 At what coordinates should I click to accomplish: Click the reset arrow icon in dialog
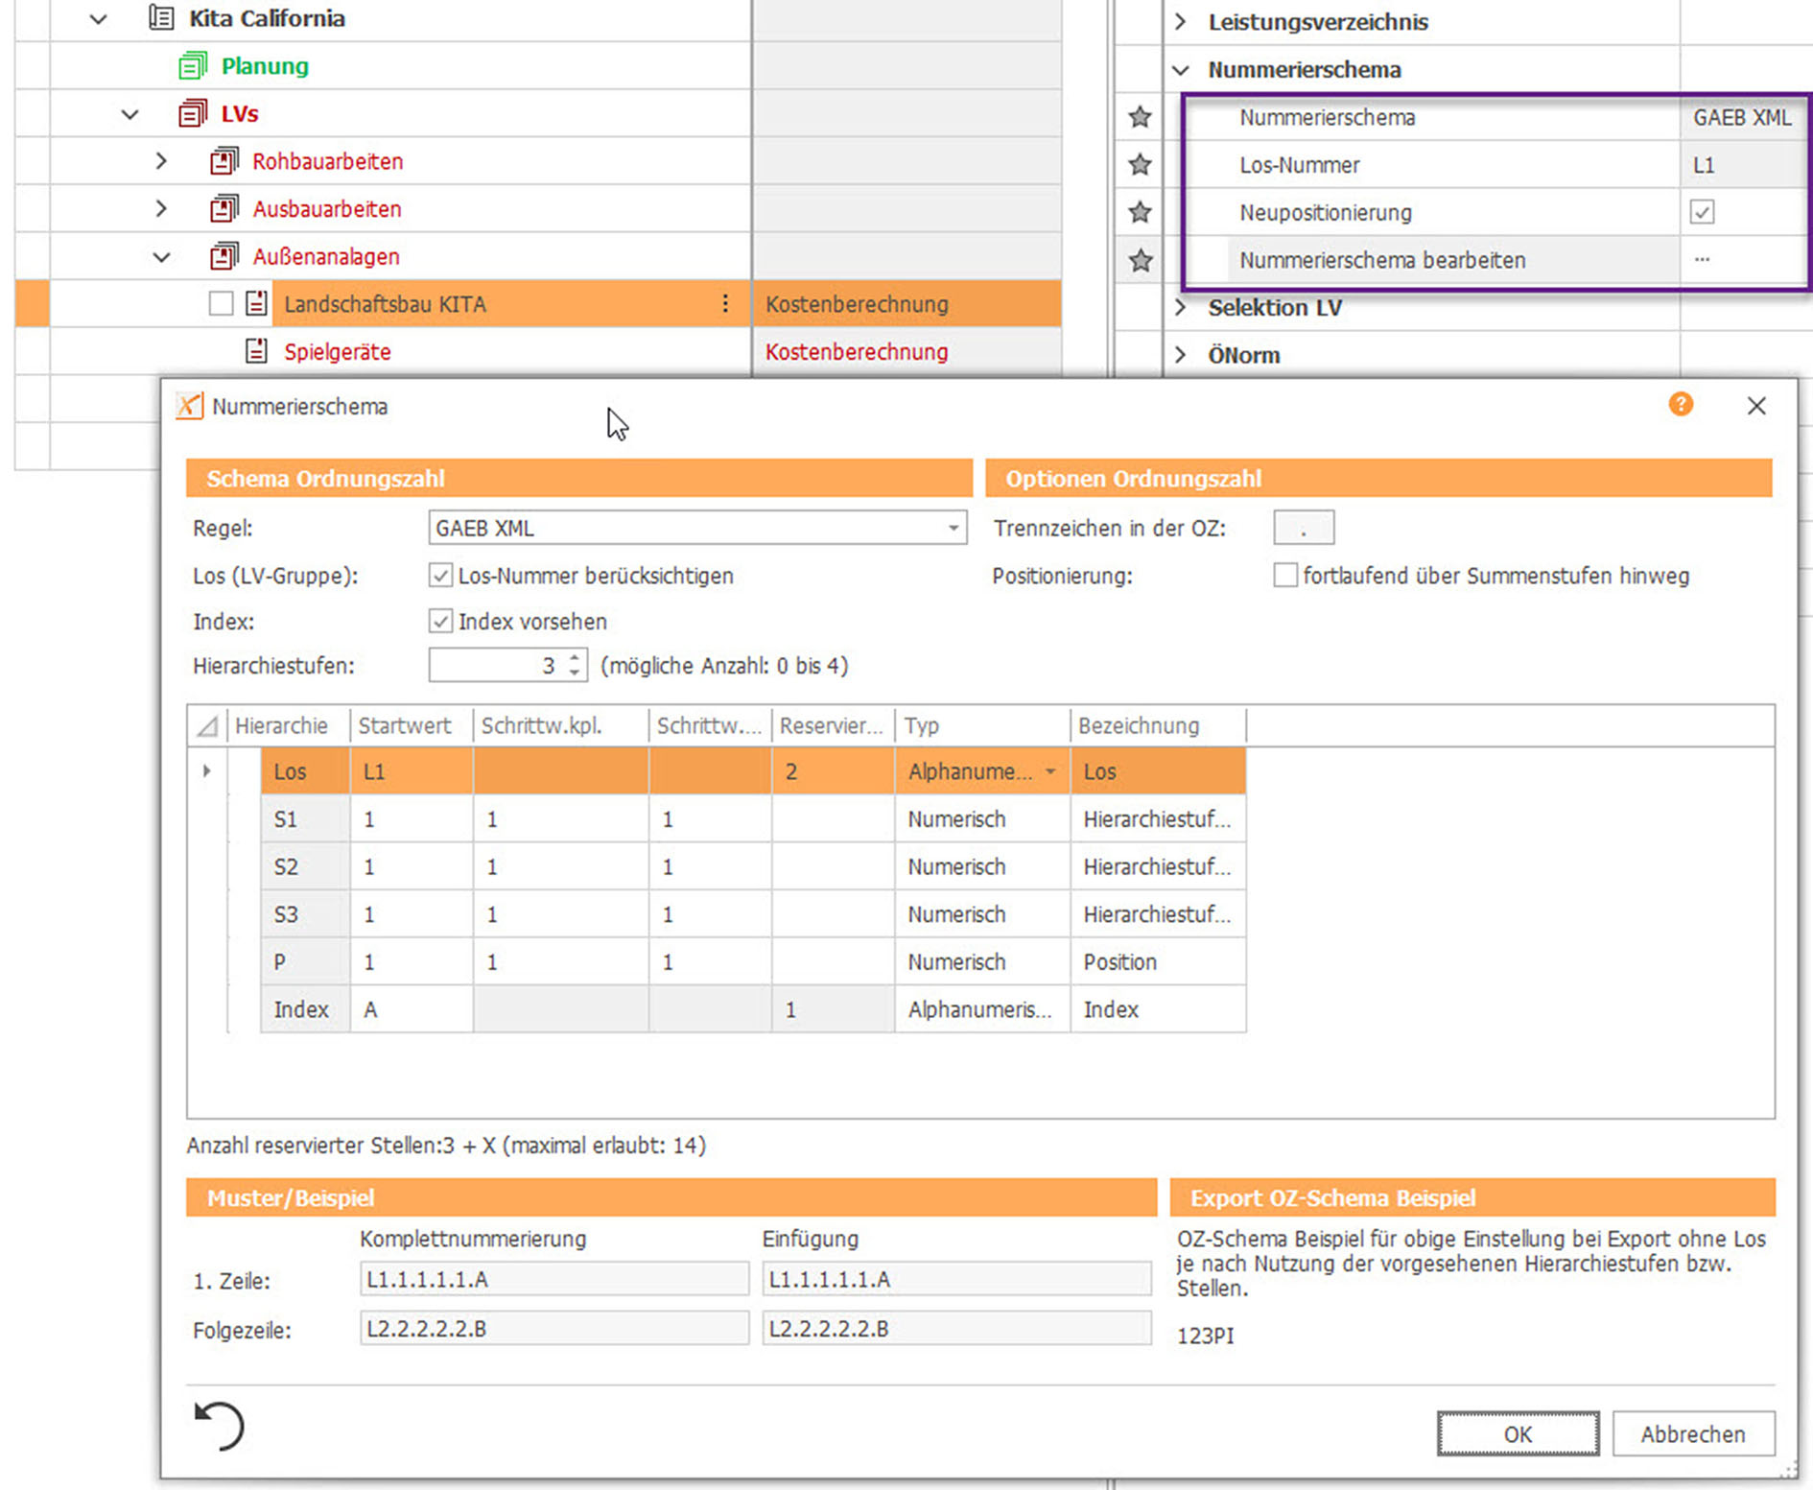(219, 1425)
